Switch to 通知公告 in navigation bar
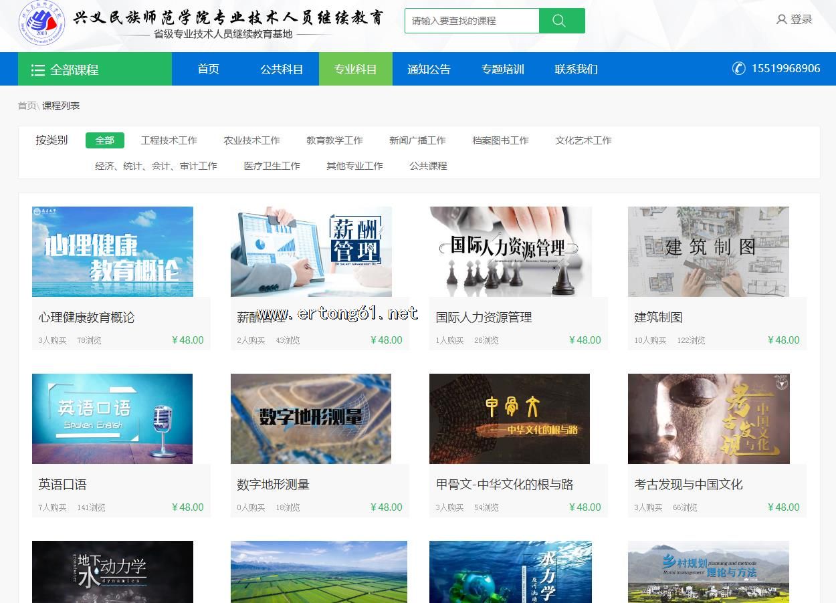The image size is (836, 603). click(429, 69)
